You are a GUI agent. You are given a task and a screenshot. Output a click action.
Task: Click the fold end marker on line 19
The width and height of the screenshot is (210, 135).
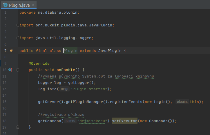18,127
